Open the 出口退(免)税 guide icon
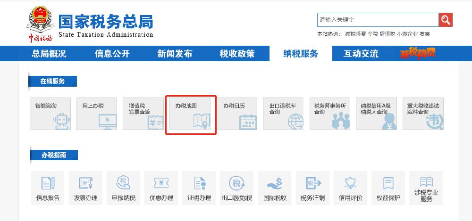 coord(237,188)
